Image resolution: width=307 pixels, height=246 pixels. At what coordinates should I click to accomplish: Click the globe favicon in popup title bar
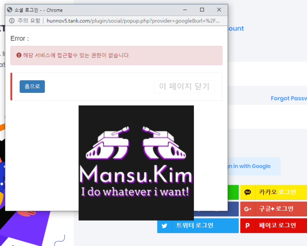tap(10, 10)
